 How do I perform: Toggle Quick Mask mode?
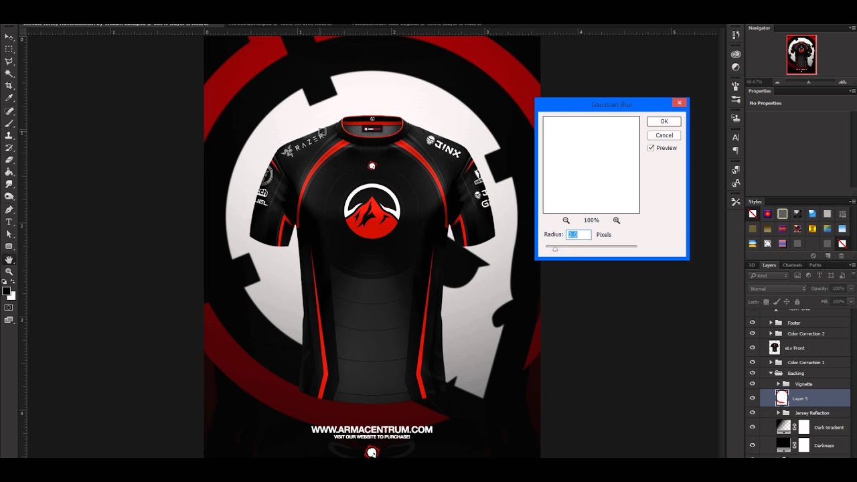[x=9, y=307]
